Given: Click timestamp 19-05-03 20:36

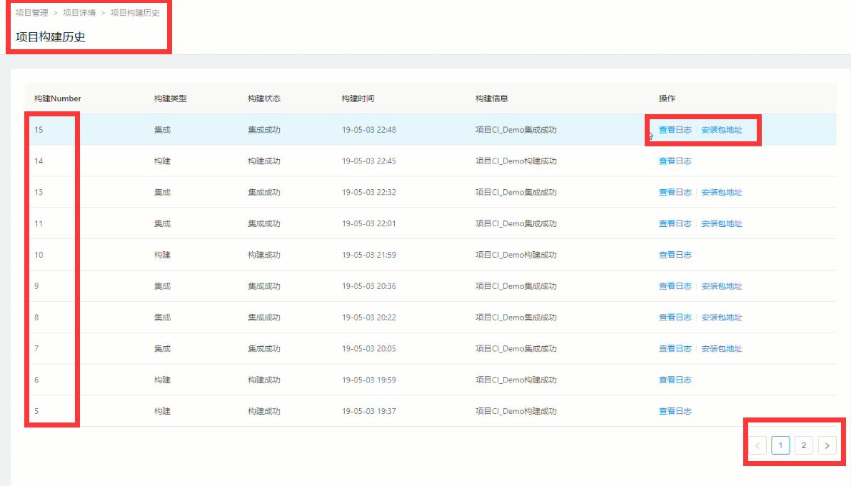Looking at the screenshot, I should (369, 286).
